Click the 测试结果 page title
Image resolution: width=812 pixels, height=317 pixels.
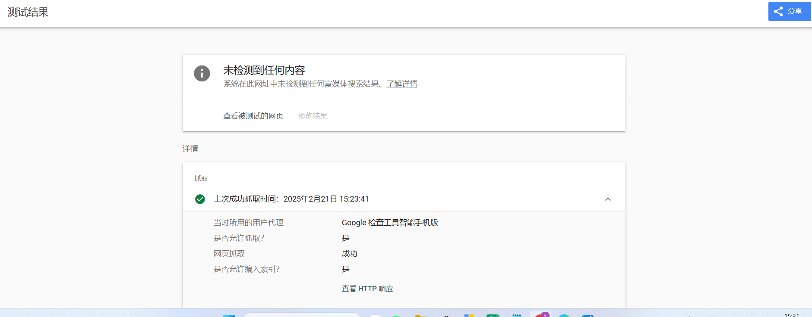pos(28,12)
